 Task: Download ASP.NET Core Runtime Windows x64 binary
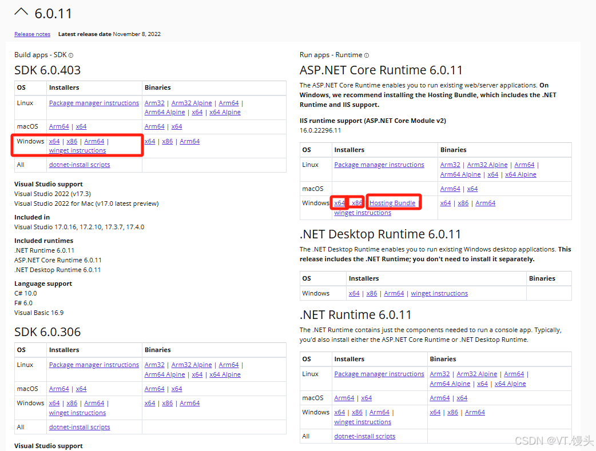(x=446, y=203)
